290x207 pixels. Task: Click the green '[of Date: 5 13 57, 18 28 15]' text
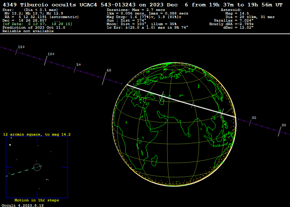point(37,24)
